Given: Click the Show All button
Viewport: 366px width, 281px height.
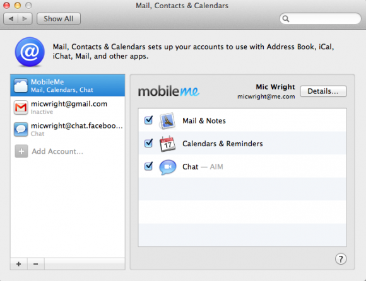Looking at the screenshot, I should coord(59,19).
